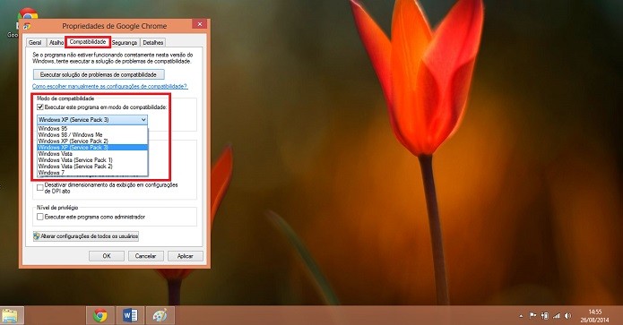623x325 pixels.
Task: Open the Geral tab
Action: (x=35, y=42)
